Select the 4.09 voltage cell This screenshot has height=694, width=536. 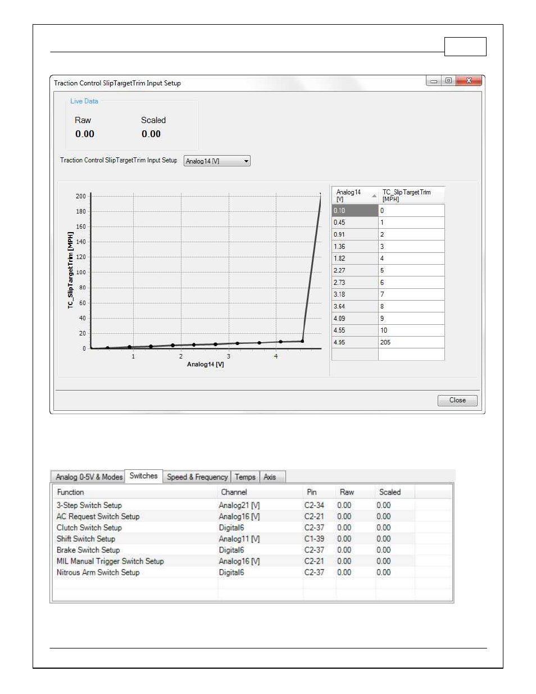pos(355,319)
